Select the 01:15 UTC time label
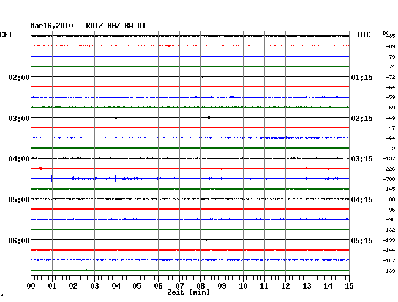 coord(362,77)
